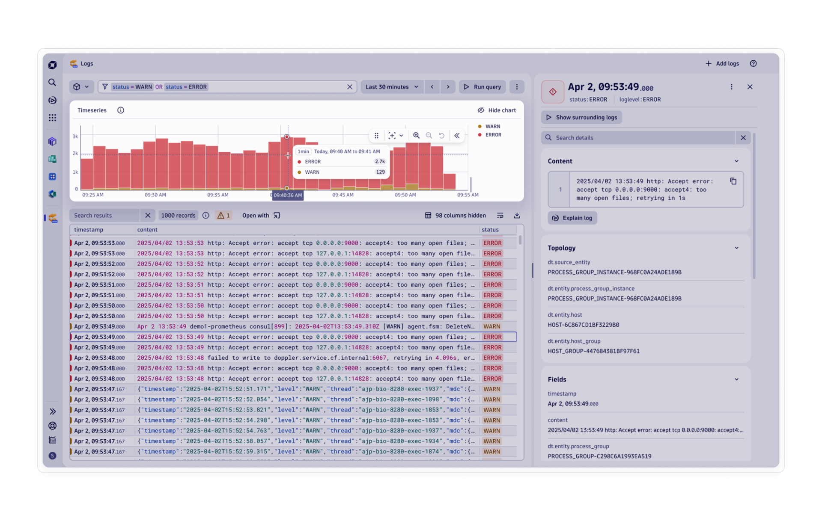Viewport: 822px width, 521px height.
Task: Click the Search results input field
Action: [x=105, y=216]
